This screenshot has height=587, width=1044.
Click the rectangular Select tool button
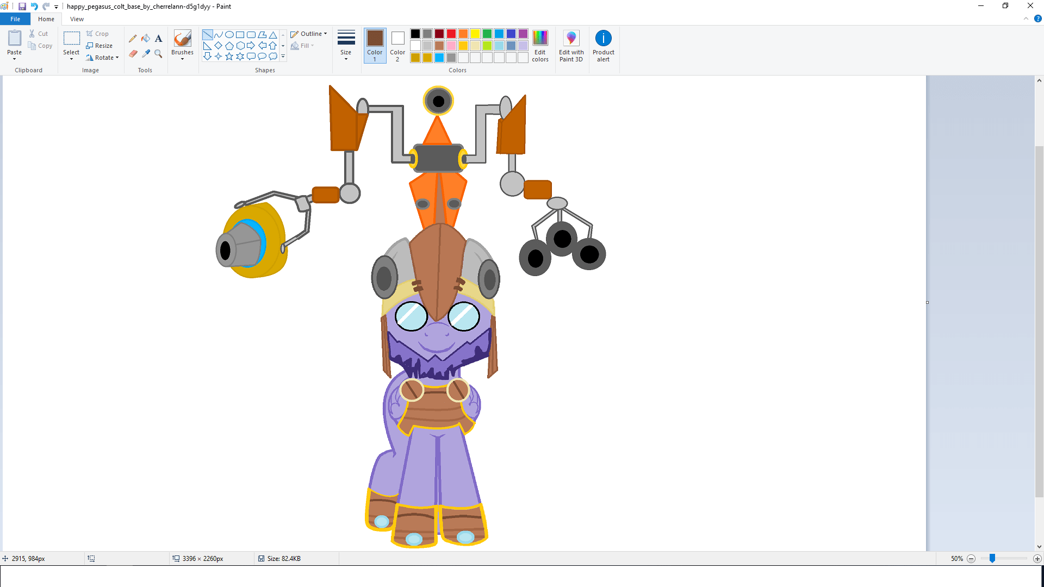coord(71,39)
